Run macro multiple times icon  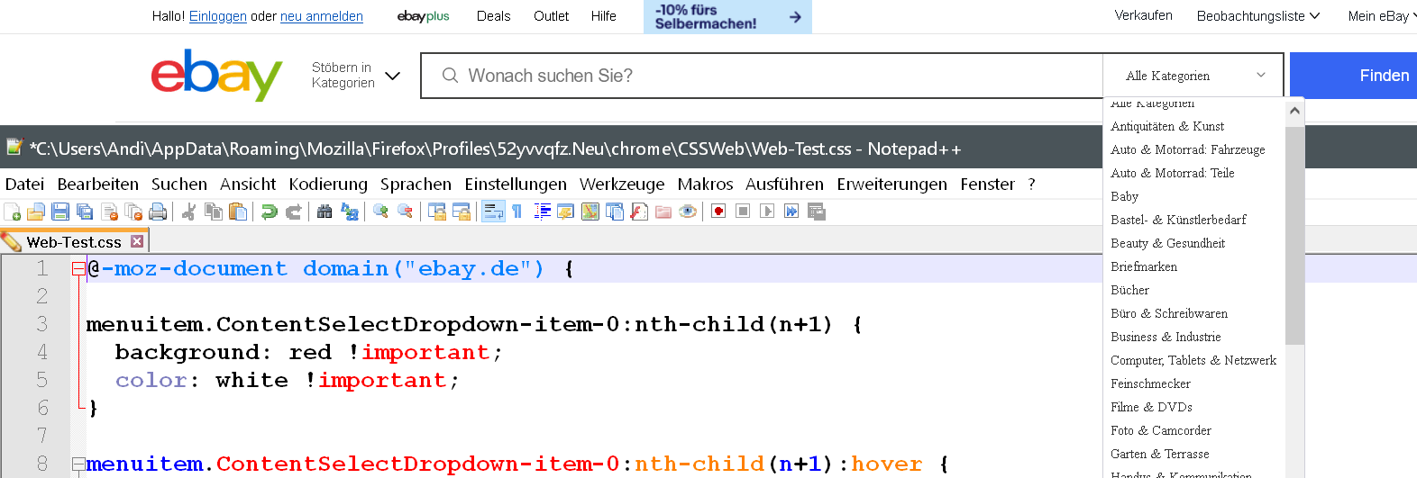[791, 212]
